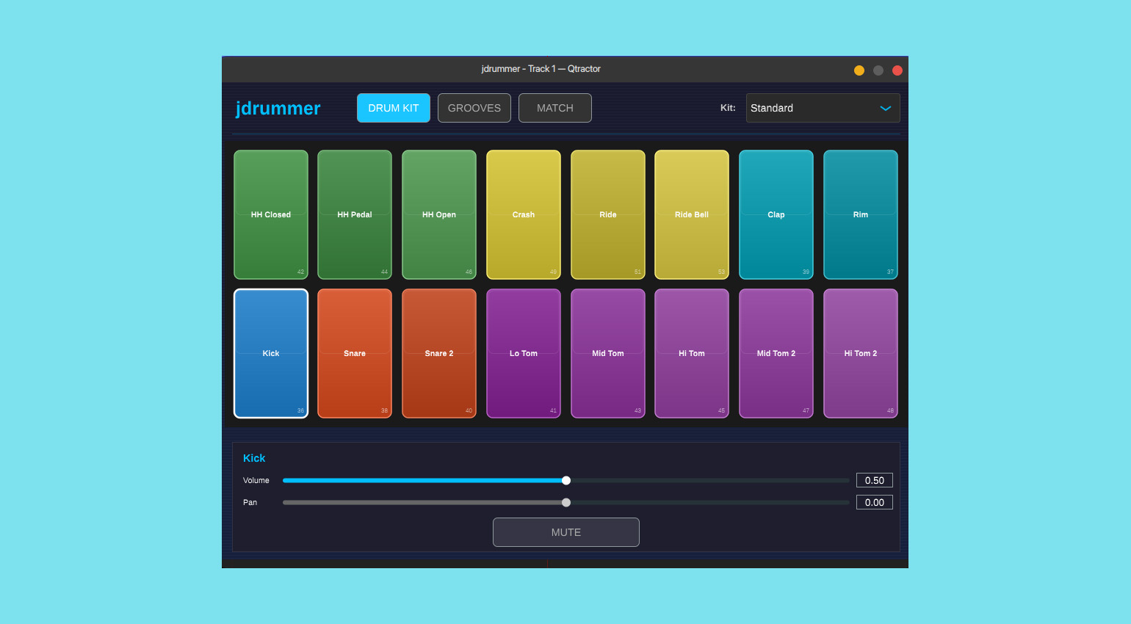Hit the Crash cymbal pad
Viewport: 1131px width, 624px height.
click(524, 214)
